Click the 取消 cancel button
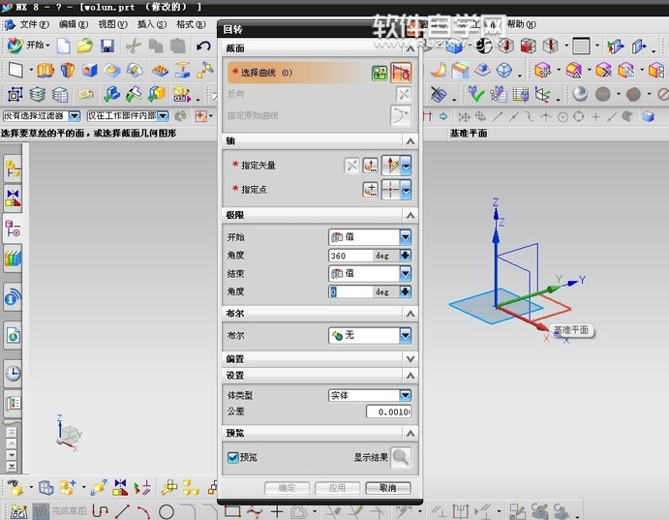The height and width of the screenshot is (520, 669). coord(387,488)
